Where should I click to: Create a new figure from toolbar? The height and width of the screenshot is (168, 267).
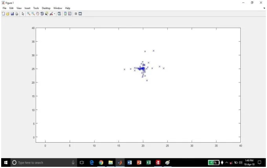click(x=3, y=14)
